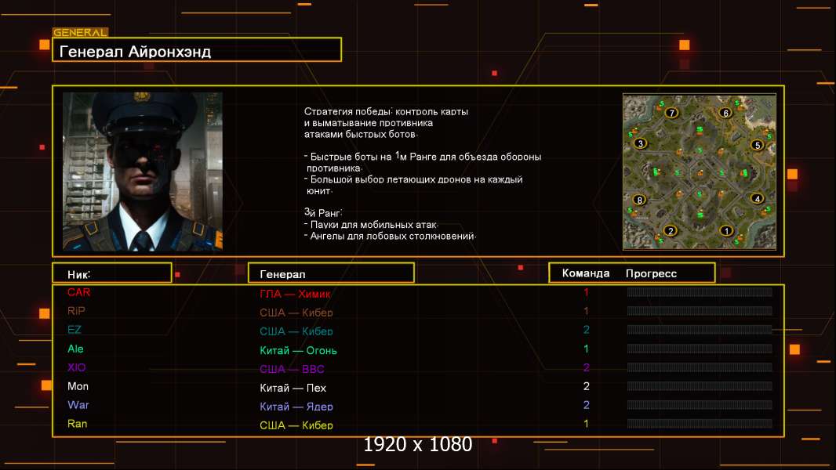
Task: Click team number 2 in Mon row
Action: [586, 386]
